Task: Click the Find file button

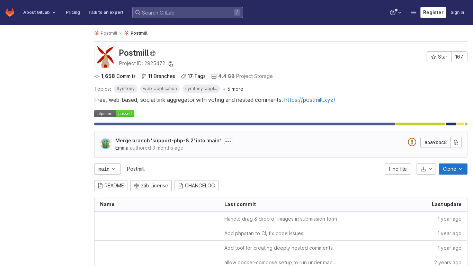Action: click(x=398, y=169)
